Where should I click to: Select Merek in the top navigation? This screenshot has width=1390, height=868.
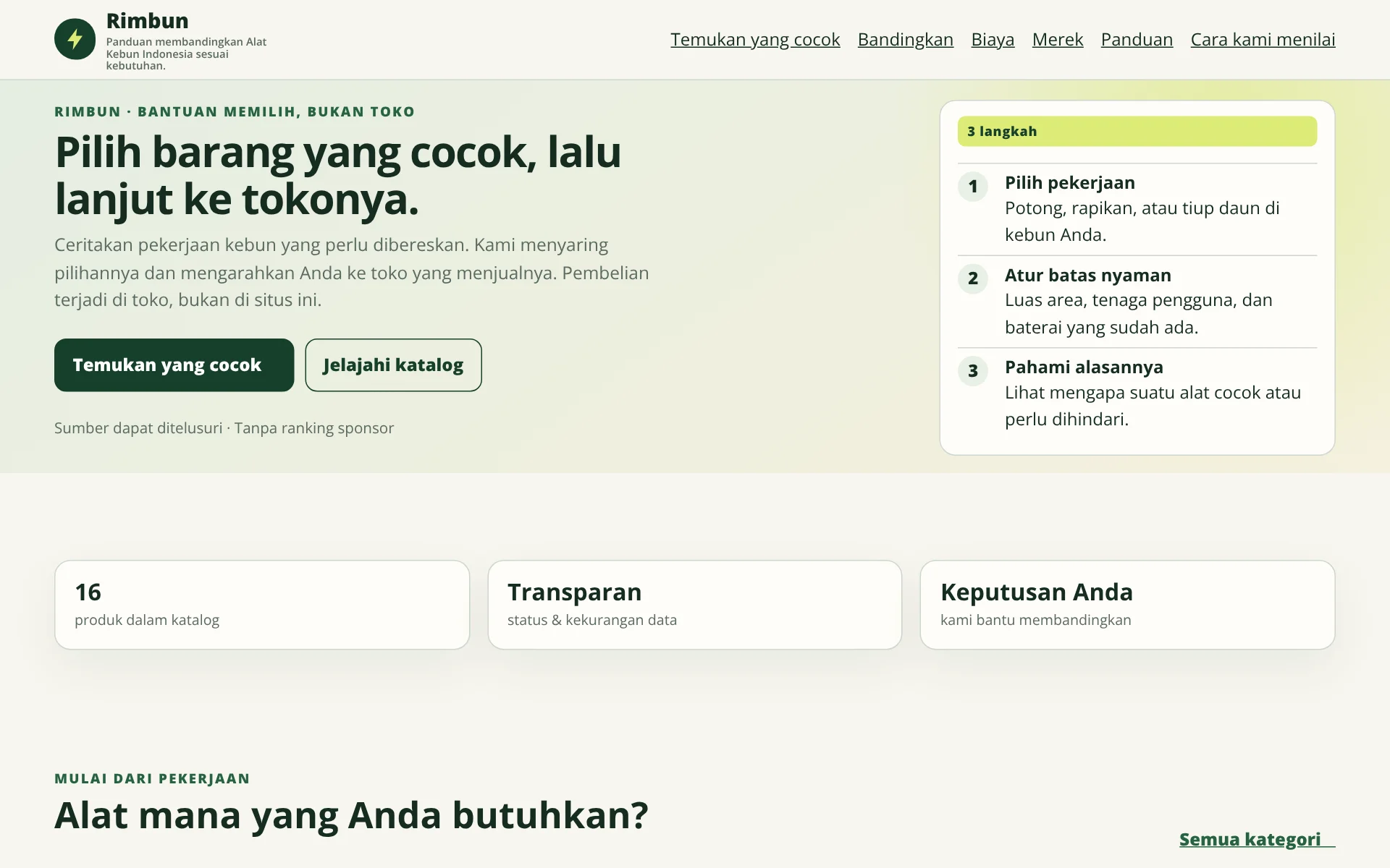[1058, 39]
